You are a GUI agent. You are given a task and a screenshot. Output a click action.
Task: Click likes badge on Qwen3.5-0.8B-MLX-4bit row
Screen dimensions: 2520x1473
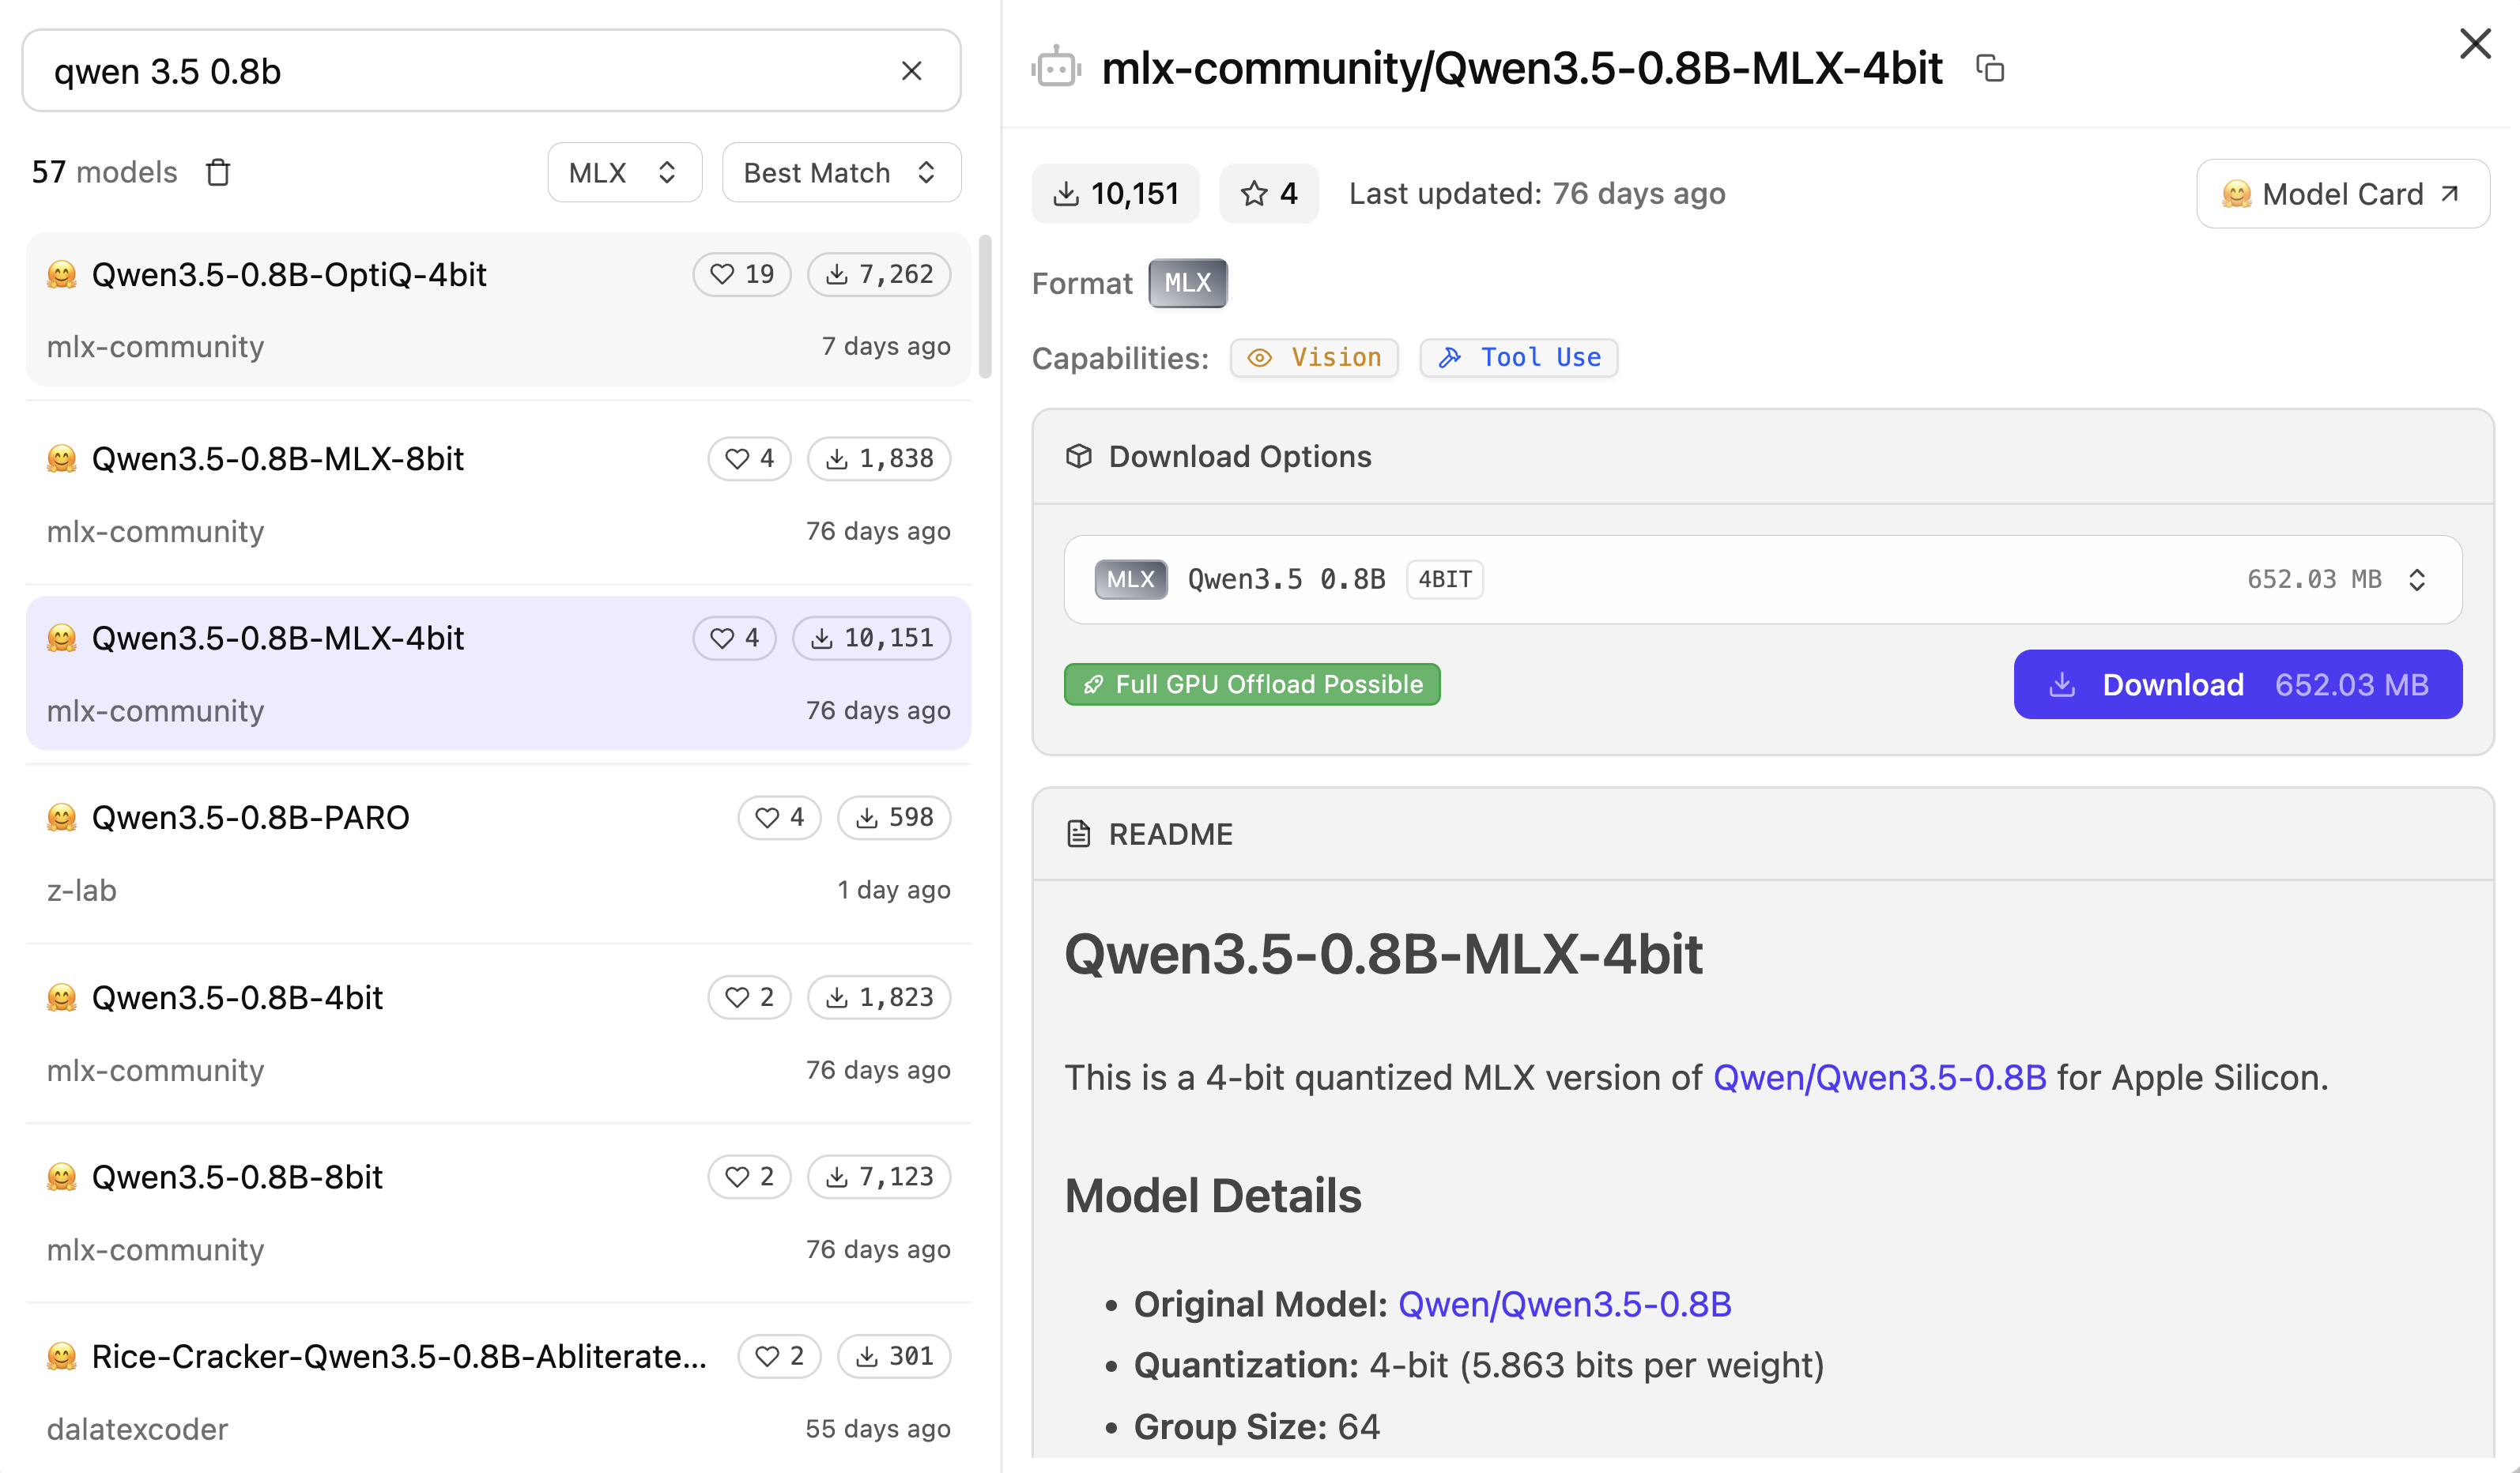coord(735,638)
